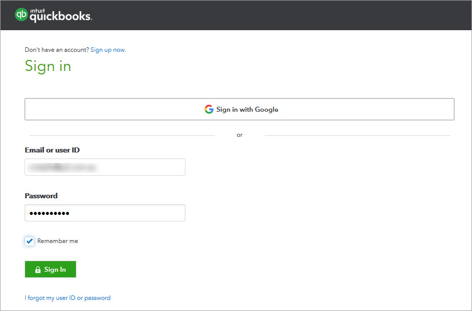Viewport: 472px width, 311px height.
Task: Uncheck the Remember me checkbox
Action: click(x=29, y=241)
